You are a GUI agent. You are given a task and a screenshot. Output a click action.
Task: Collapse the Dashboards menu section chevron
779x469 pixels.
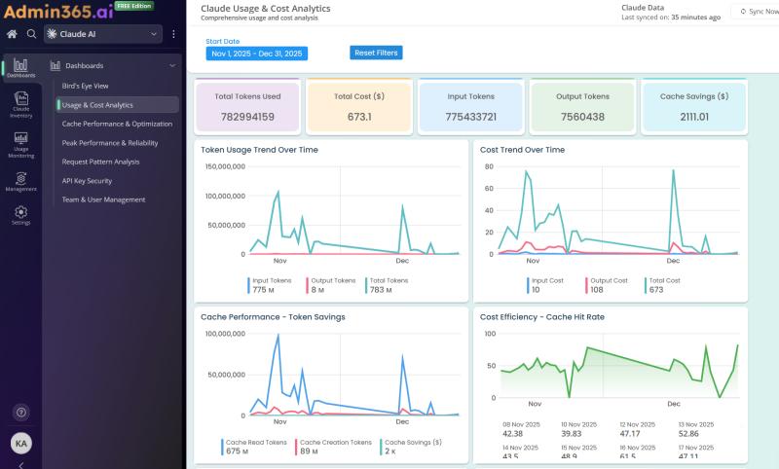pyautogui.click(x=172, y=65)
